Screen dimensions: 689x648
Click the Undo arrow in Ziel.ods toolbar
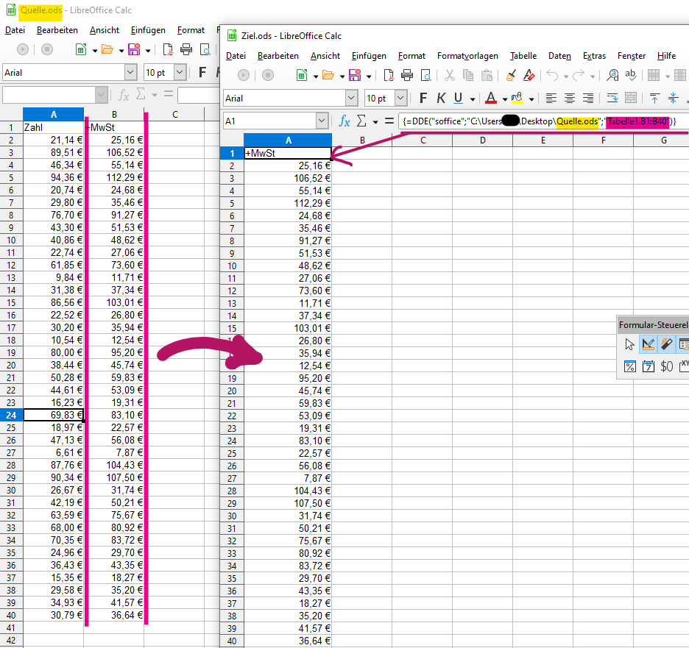click(553, 76)
